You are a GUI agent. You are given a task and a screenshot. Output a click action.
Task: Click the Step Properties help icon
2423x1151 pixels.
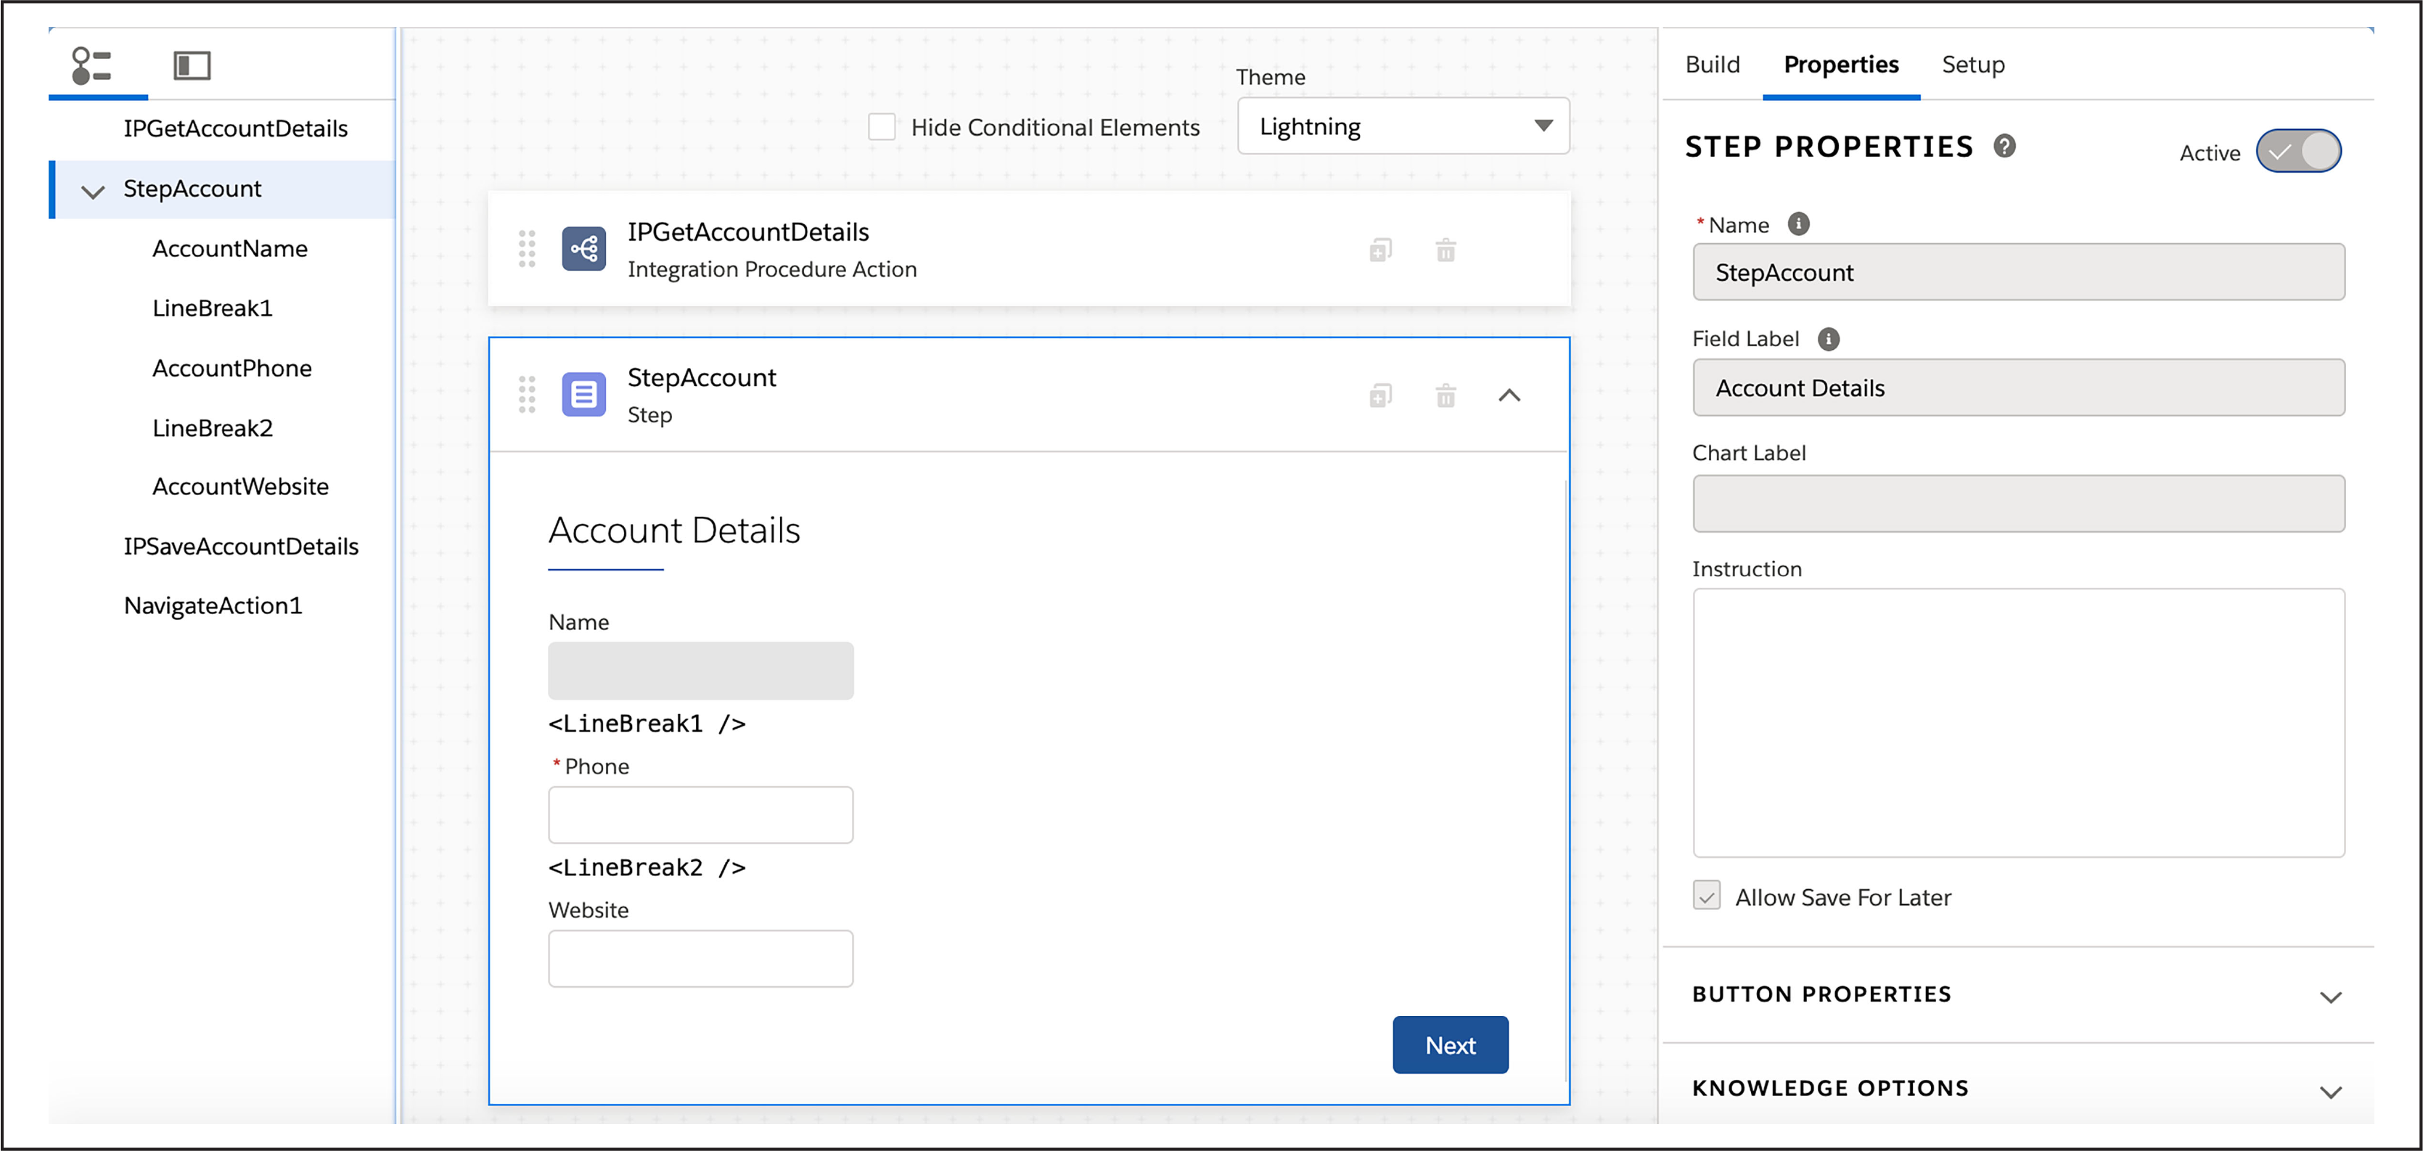pos(2004,146)
